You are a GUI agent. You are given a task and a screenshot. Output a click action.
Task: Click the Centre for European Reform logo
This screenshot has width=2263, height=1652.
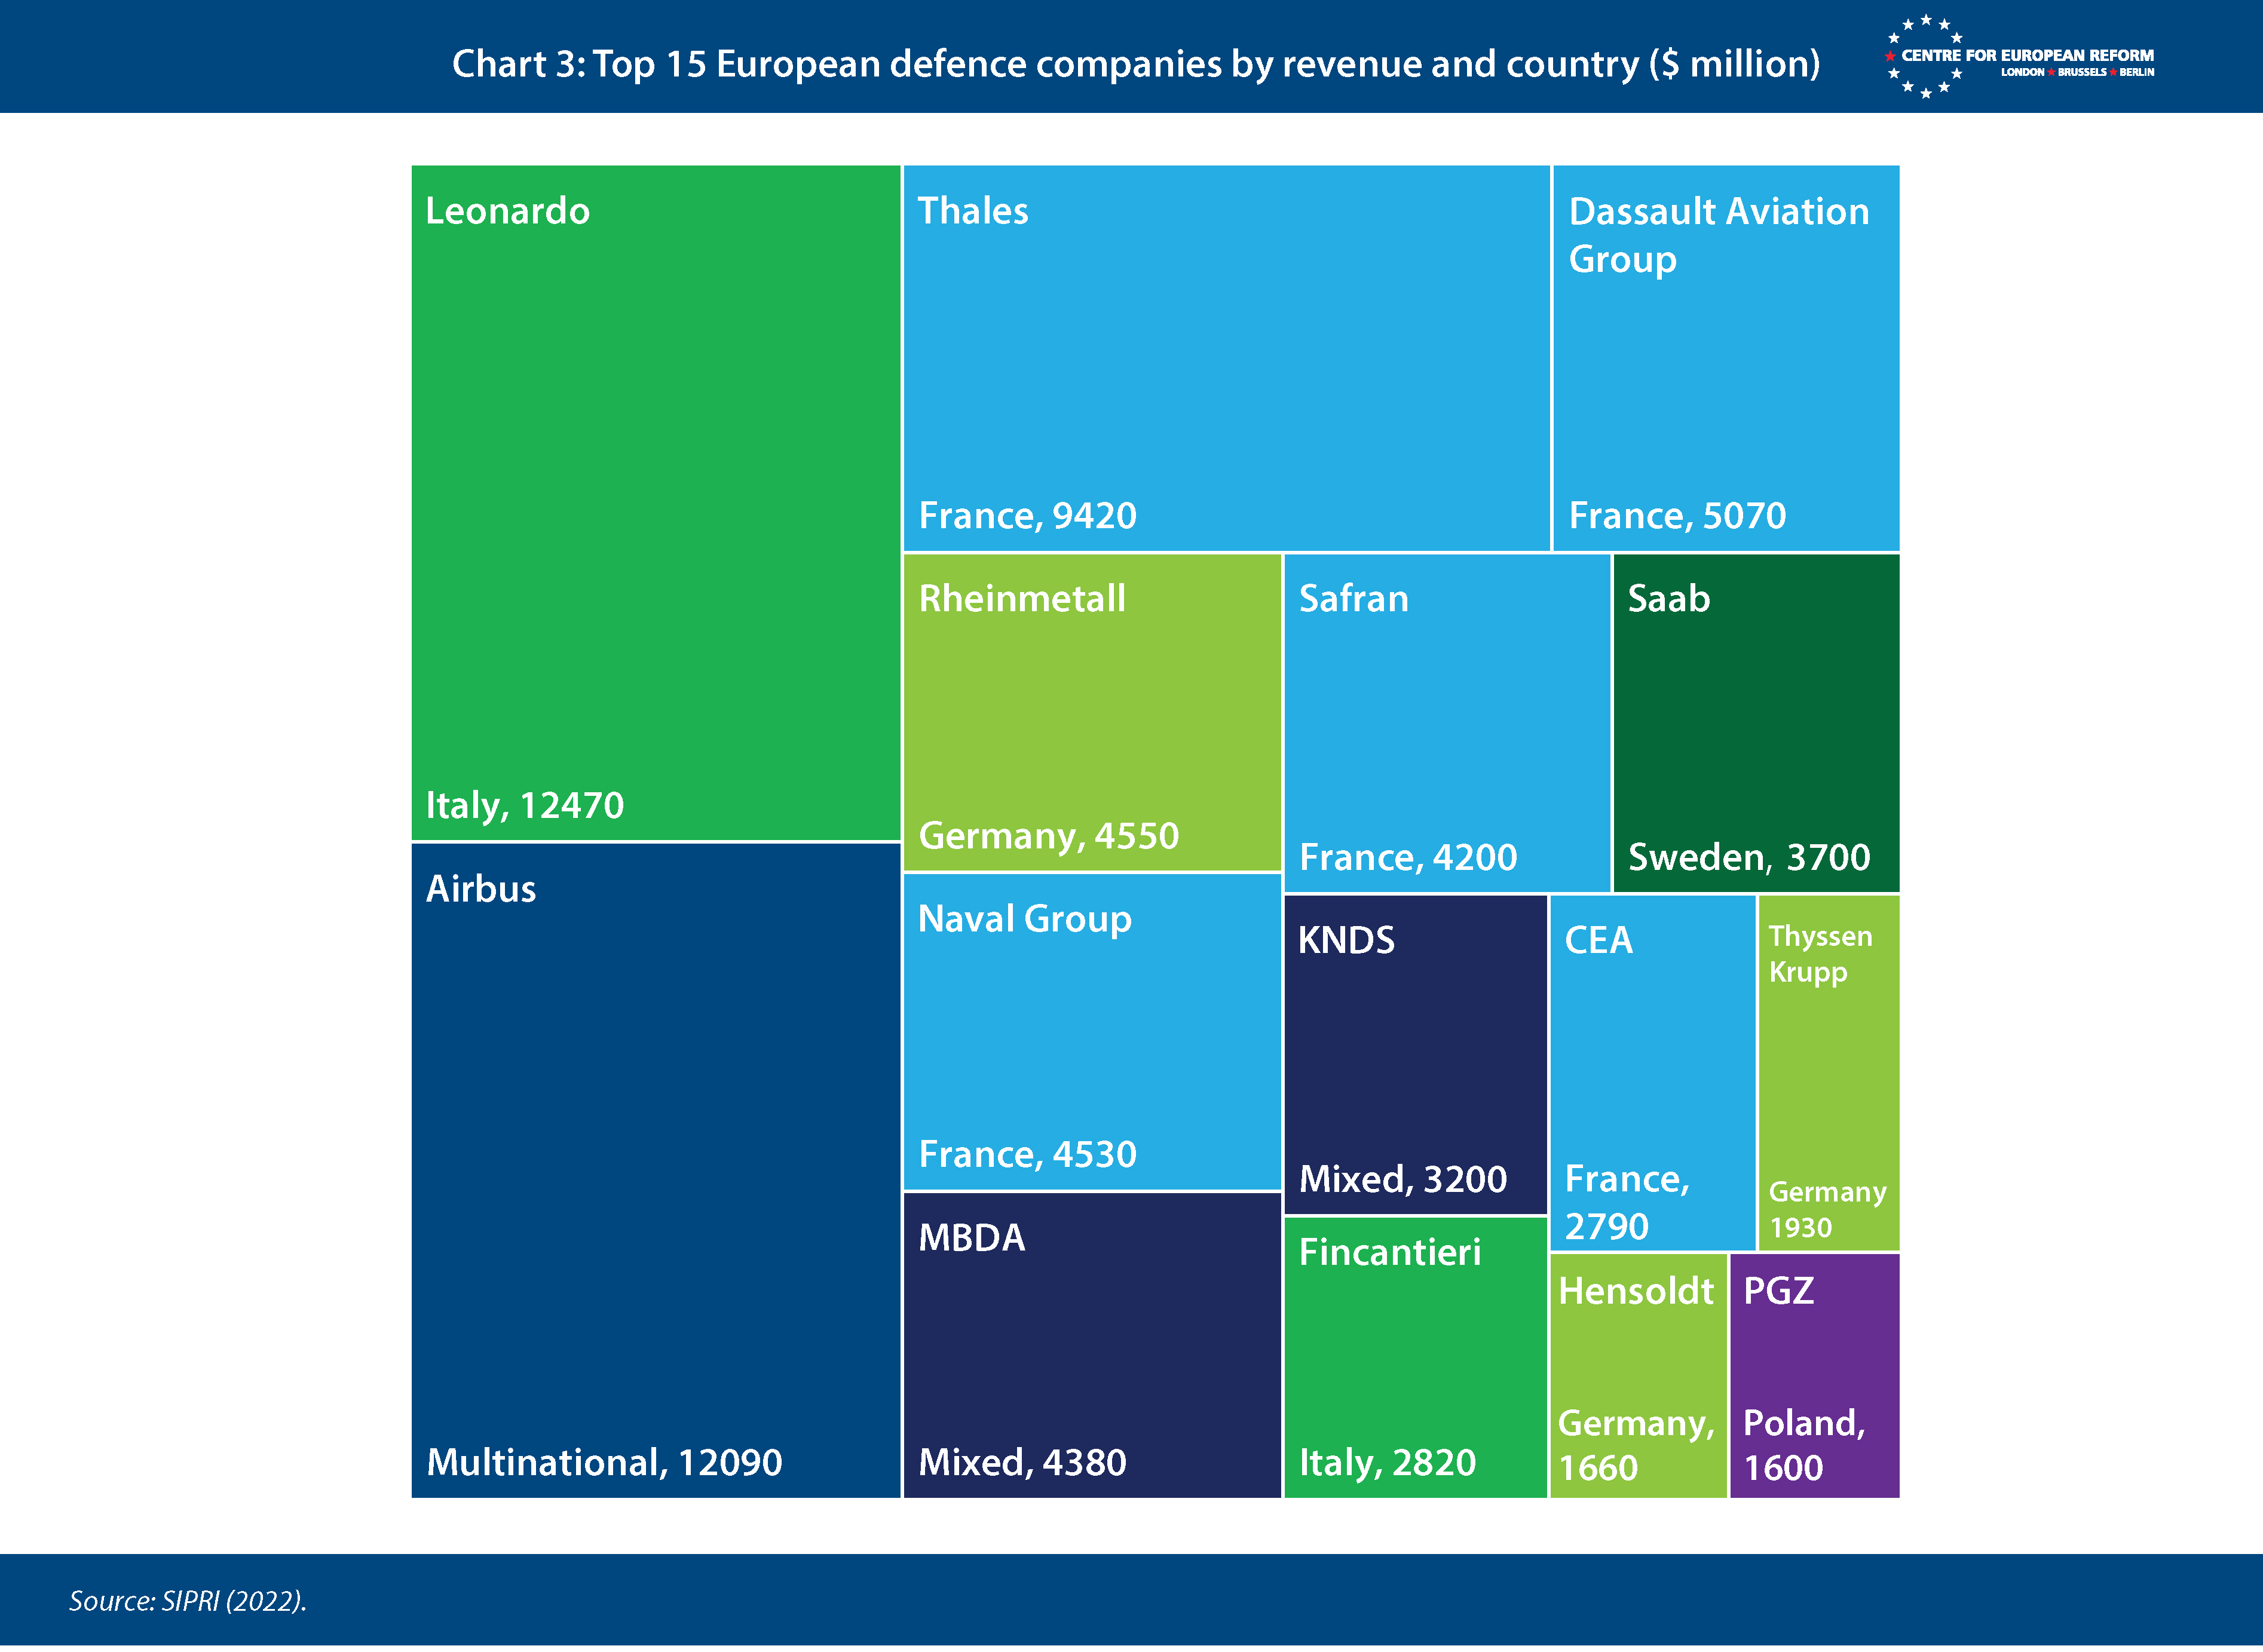point(2019,57)
